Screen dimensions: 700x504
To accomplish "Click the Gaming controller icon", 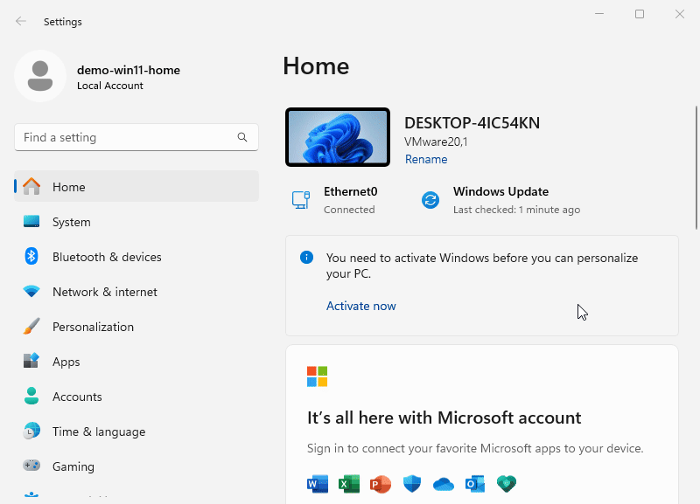I will pyautogui.click(x=31, y=466).
